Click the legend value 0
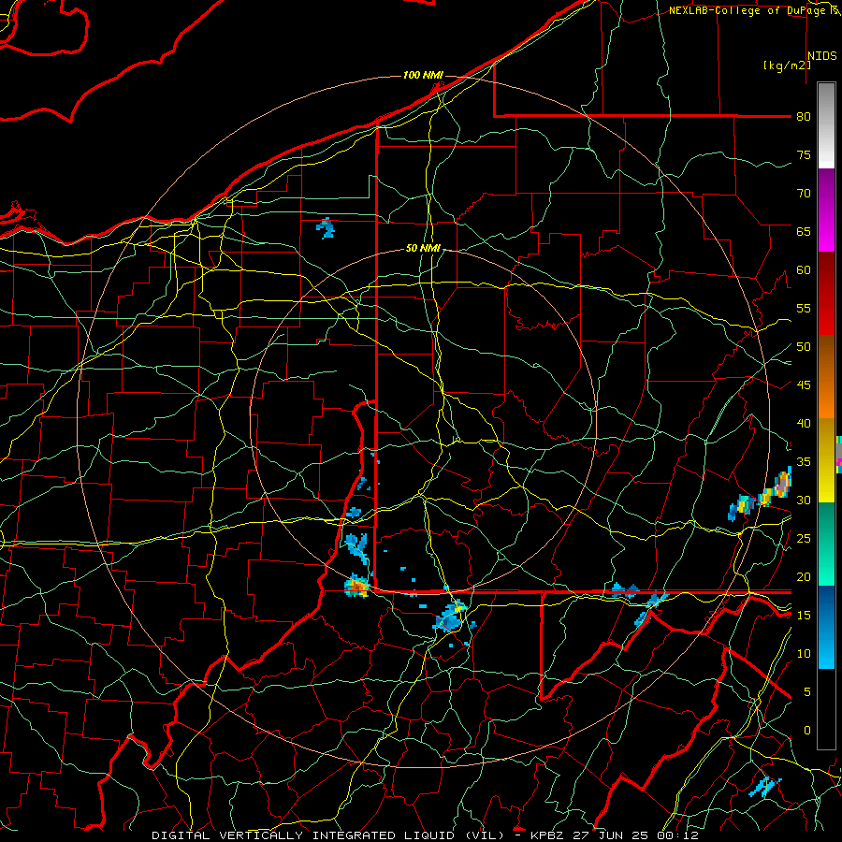The height and width of the screenshot is (842, 842). point(807,731)
